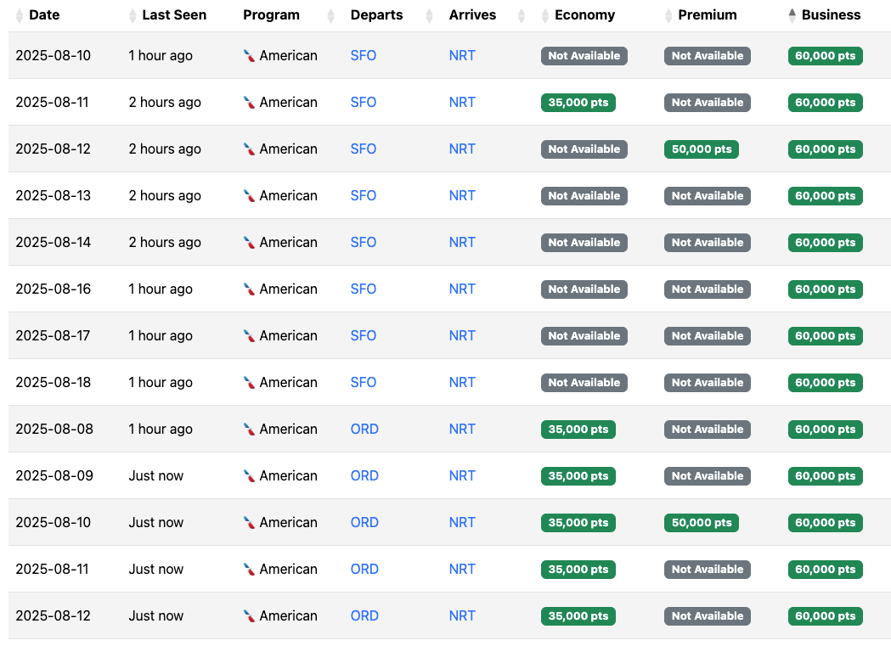This screenshot has height=646, width=891.
Task: Click Not Available Economy badge for 2025-08-13
Action: tap(584, 196)
